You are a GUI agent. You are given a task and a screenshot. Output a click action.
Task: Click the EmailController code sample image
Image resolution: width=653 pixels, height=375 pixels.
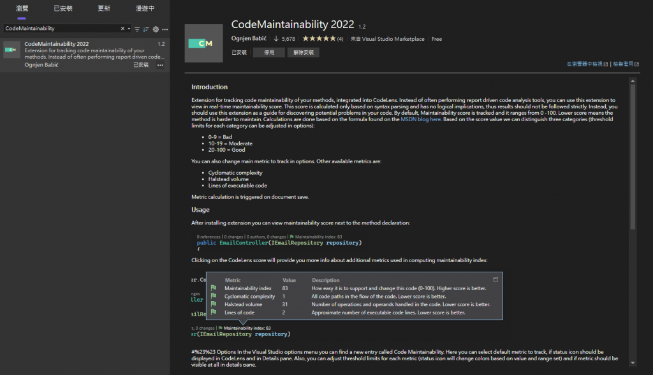coord(279,242)
